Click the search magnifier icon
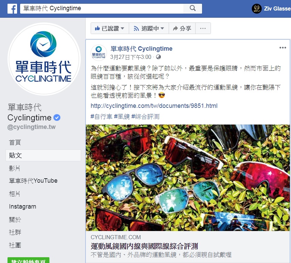The image size is (291, 263). (x=193, y=8)
